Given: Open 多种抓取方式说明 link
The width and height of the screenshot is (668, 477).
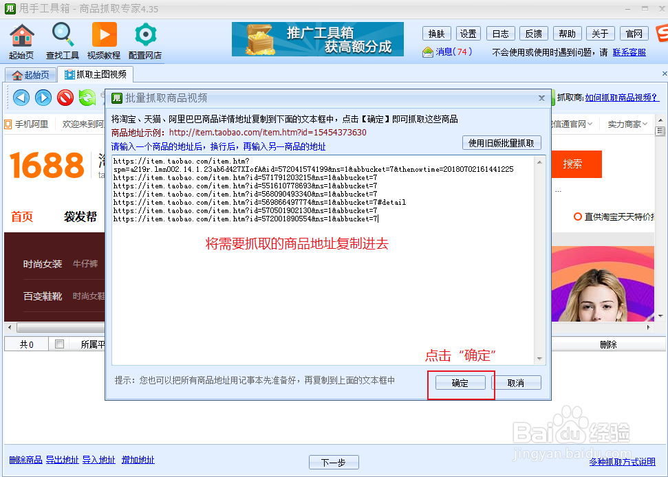Looking at the screenshot, I should click(x=622, y=462).
